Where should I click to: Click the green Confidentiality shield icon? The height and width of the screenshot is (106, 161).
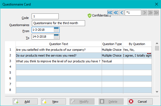[x=90, y=16]
